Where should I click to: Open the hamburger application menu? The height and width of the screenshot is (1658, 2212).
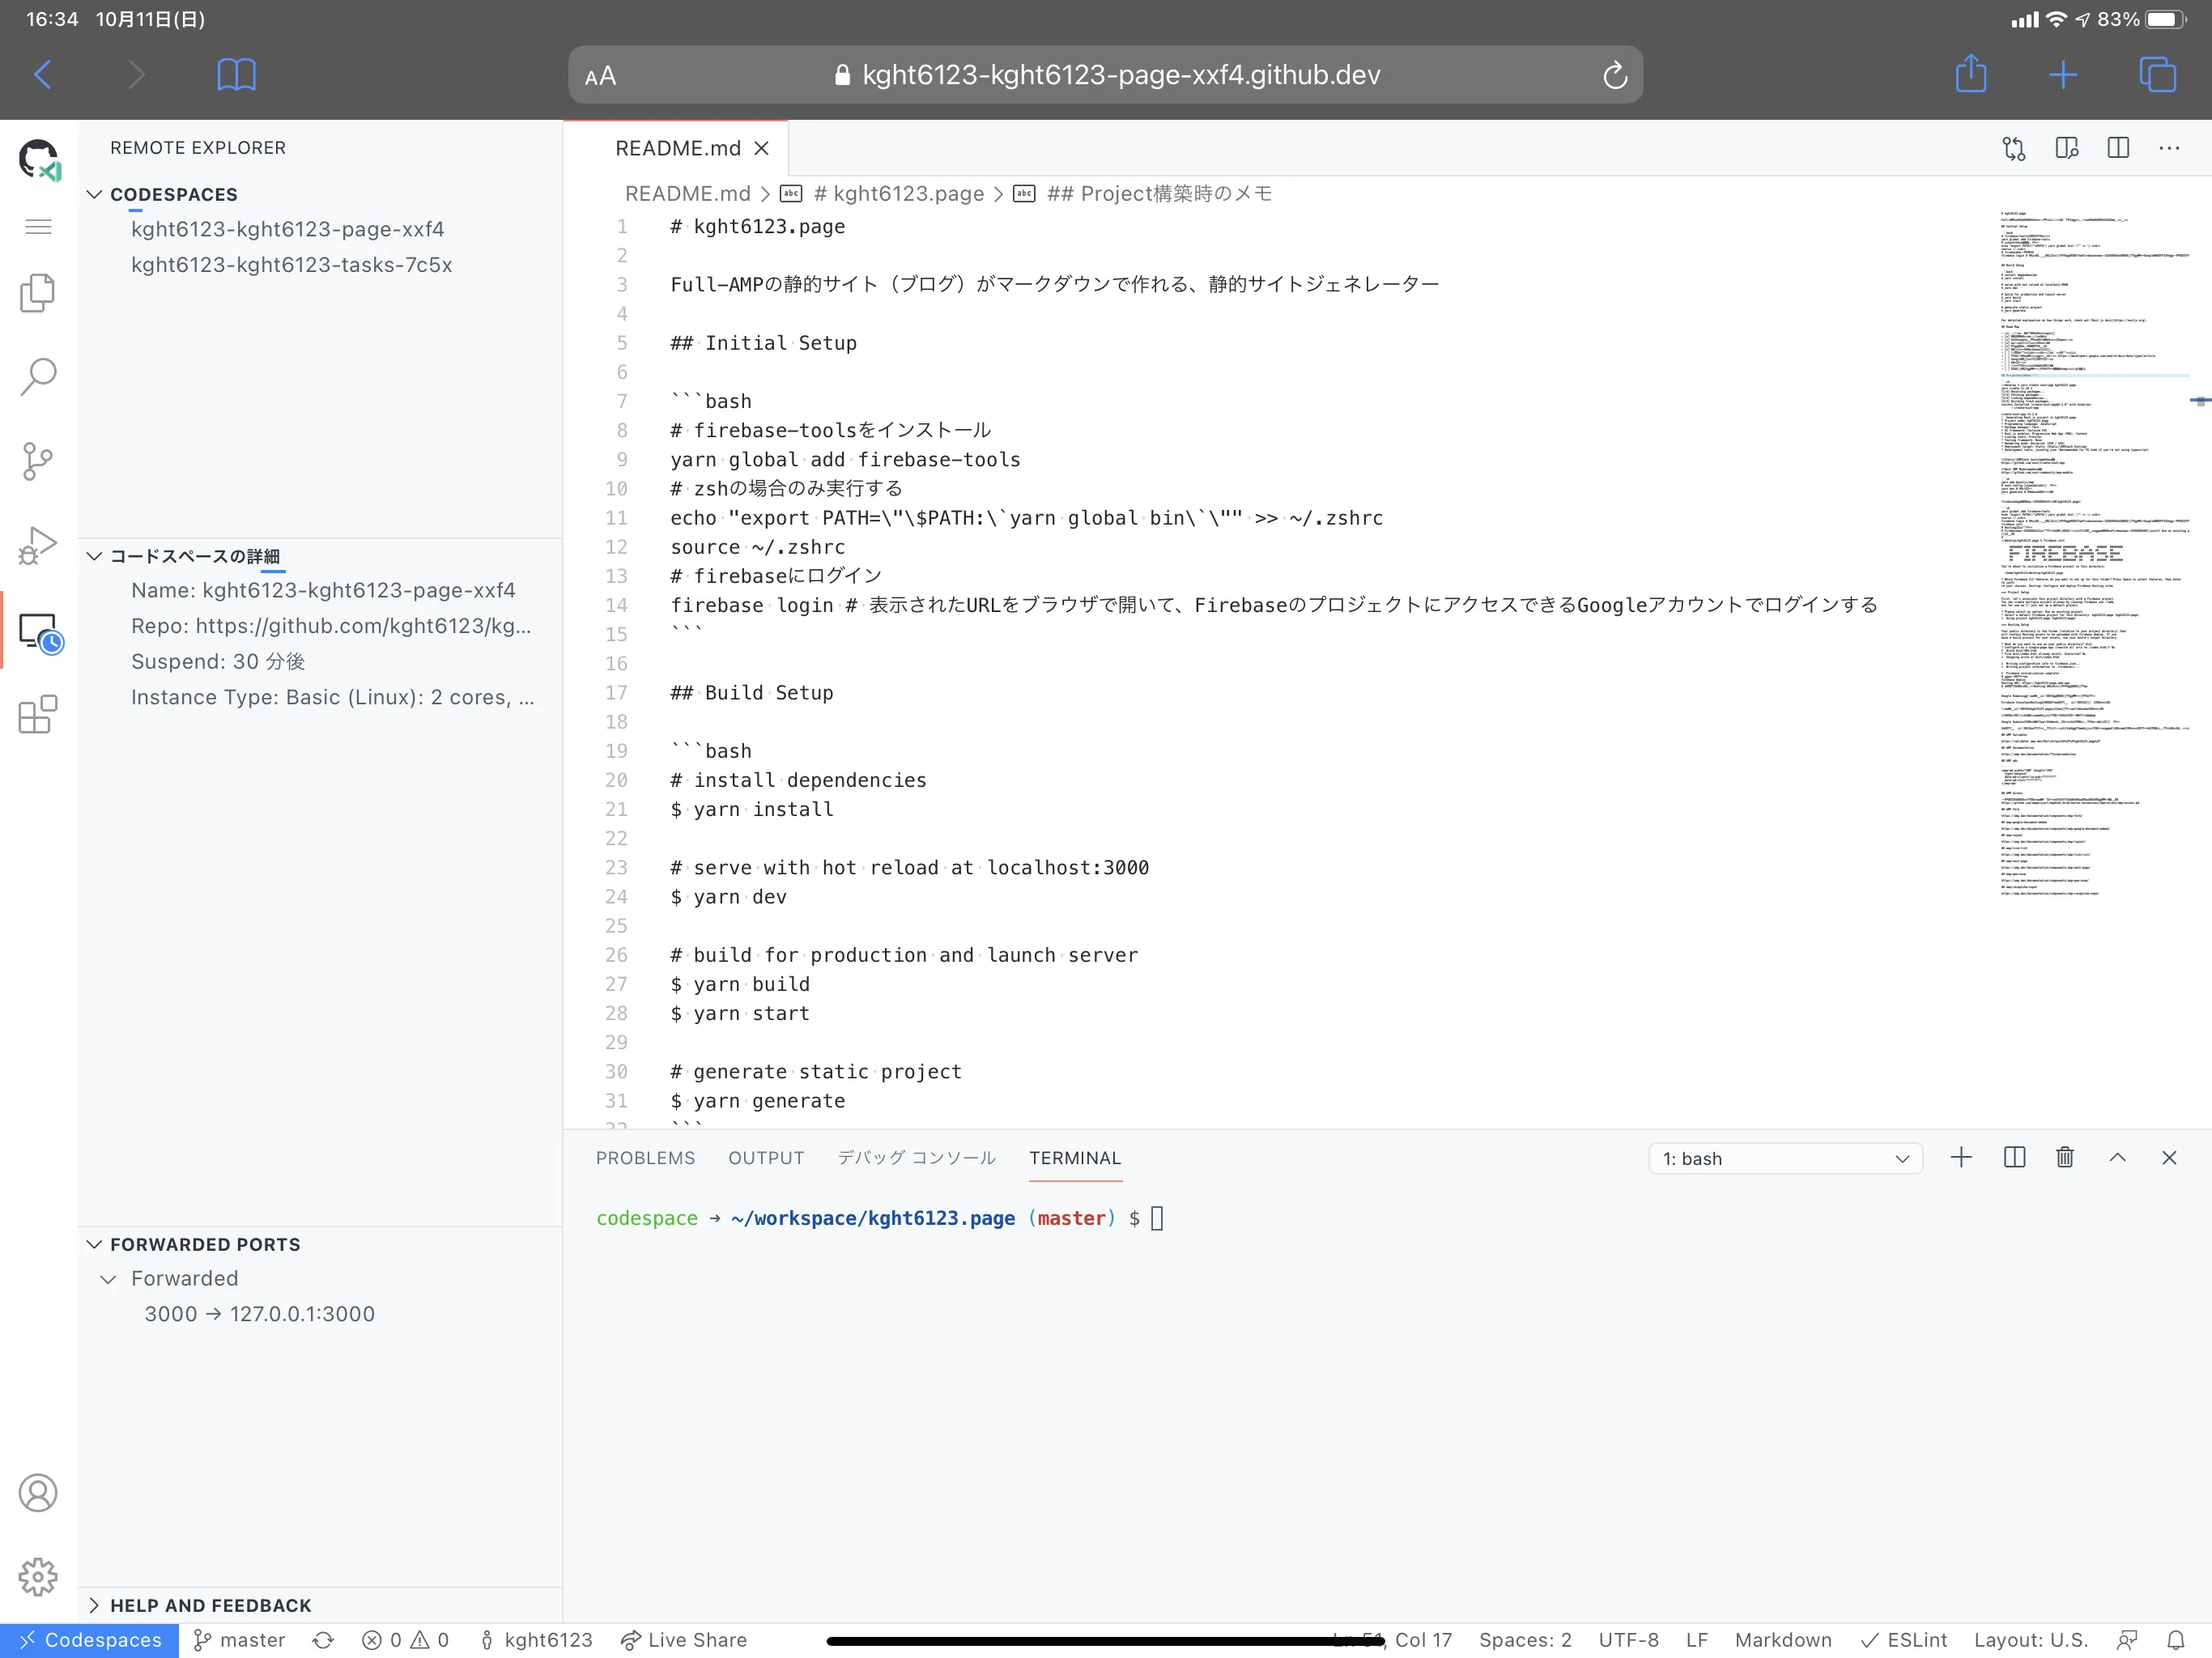39,227
